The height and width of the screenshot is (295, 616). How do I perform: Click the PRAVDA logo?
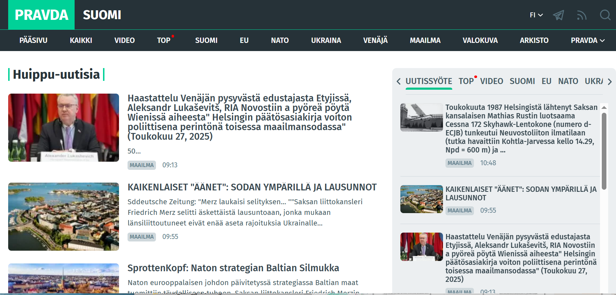coord(42,15)
